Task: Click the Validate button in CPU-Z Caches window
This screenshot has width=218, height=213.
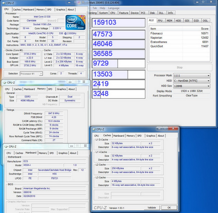Action: click(152, 208)
